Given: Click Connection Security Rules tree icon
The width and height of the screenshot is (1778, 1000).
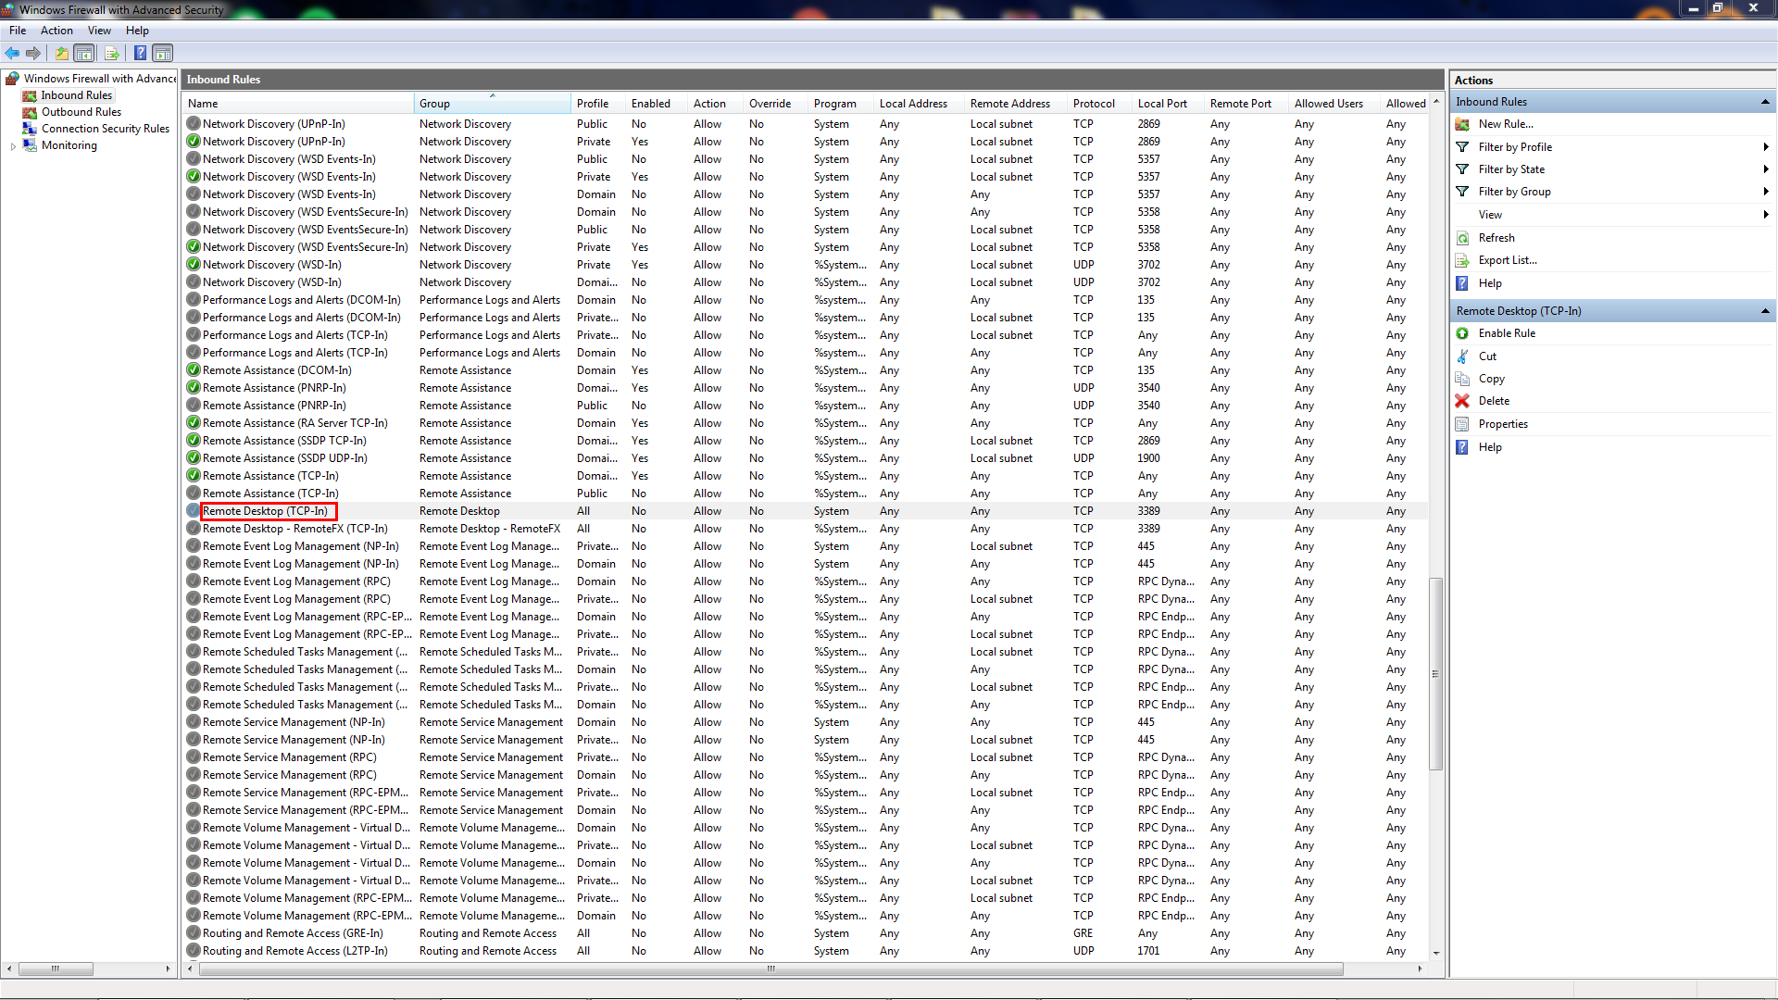Looking at the screenshot, I should pos(30,129).
